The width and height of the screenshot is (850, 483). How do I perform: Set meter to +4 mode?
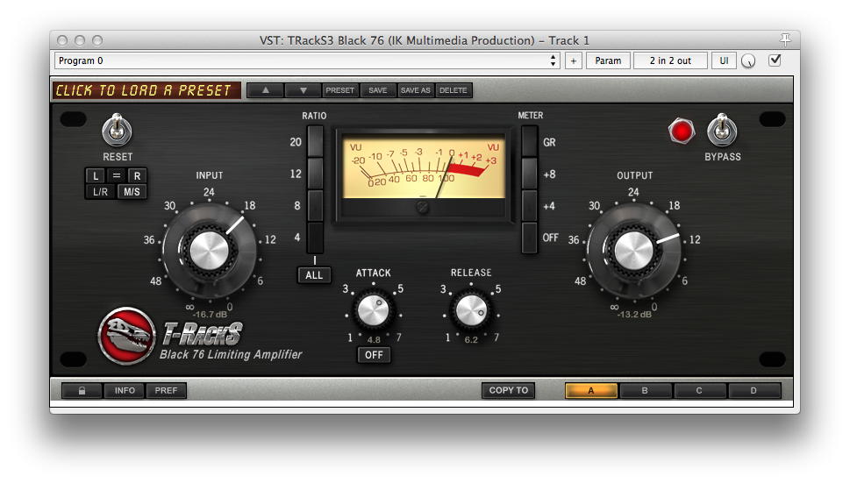point(529,206)
